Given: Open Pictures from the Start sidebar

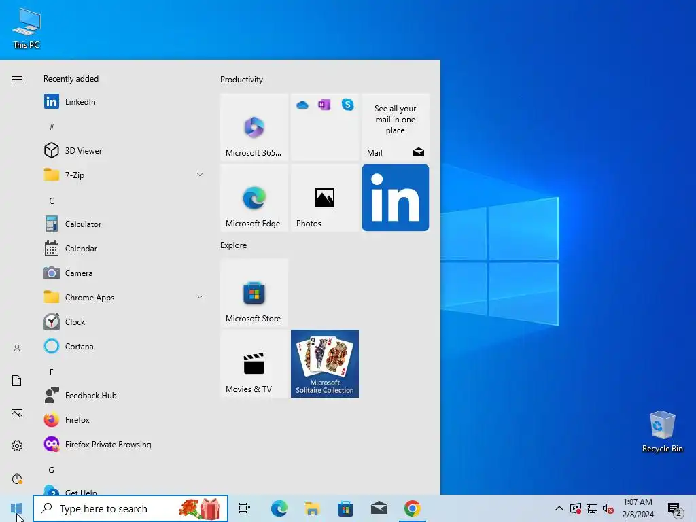Looking at the screenshot, I should (17, 413).
